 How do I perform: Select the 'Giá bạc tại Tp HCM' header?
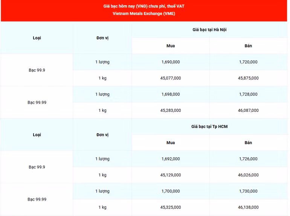click(209, 126)
